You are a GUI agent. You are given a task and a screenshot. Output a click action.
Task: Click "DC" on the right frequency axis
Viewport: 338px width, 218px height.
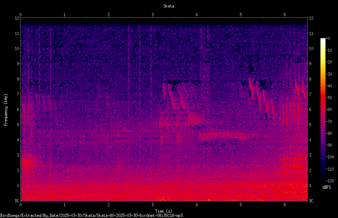[x=311, y=201]
